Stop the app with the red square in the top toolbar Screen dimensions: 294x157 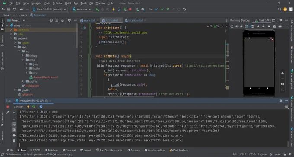131,10
